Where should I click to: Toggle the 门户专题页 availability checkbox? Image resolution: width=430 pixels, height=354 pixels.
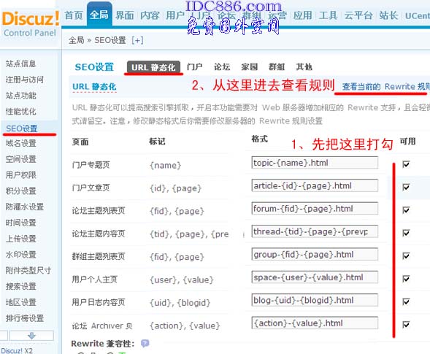406,164
